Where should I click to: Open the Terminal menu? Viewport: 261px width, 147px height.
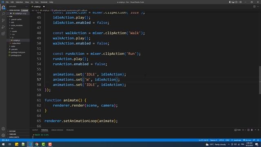click(x=44, y=2)
